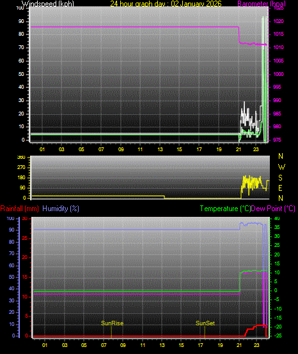Click the 985 barometer axis value

tap(277, 114)
